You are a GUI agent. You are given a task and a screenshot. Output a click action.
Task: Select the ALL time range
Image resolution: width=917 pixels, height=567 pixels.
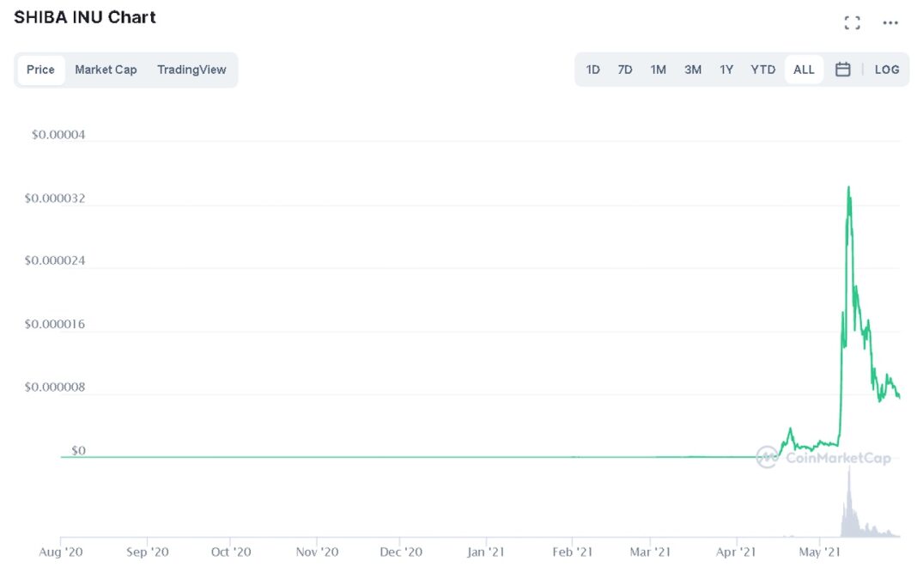[x=804, y=70]
